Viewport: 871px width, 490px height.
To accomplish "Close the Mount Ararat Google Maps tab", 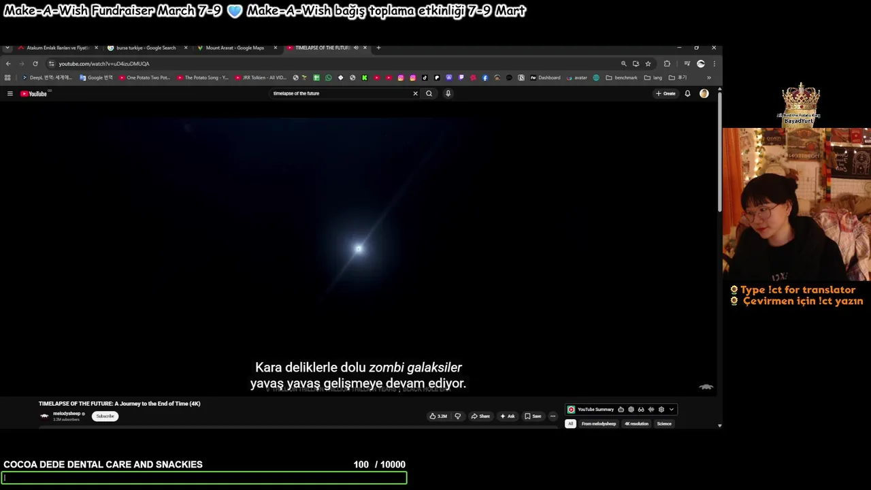I will (x=275, y=48).
